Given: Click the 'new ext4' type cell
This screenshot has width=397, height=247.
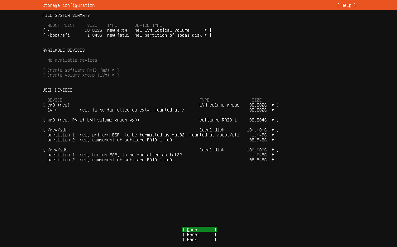Looking at the screenshot, I should pyautogui.click(x=117, y=30).
